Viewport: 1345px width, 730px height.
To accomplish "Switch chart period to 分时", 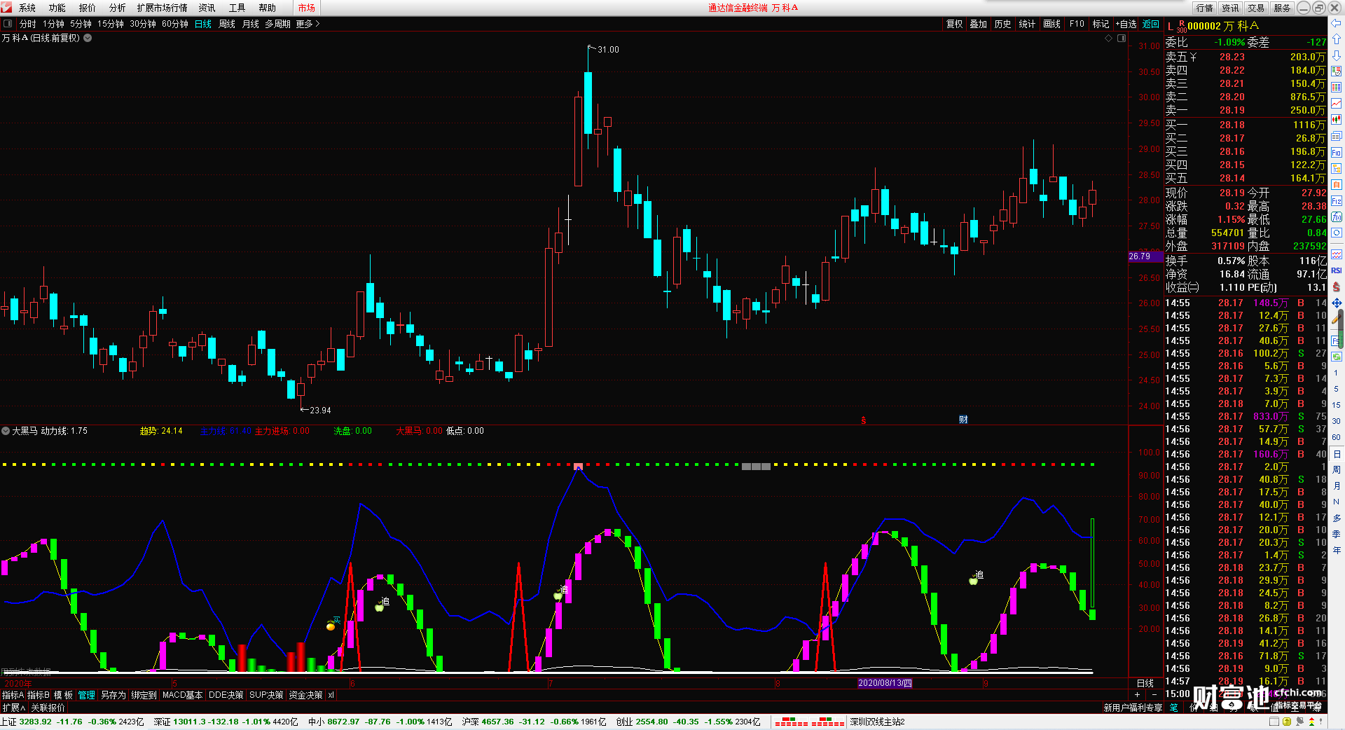I will tap(28, 24).
